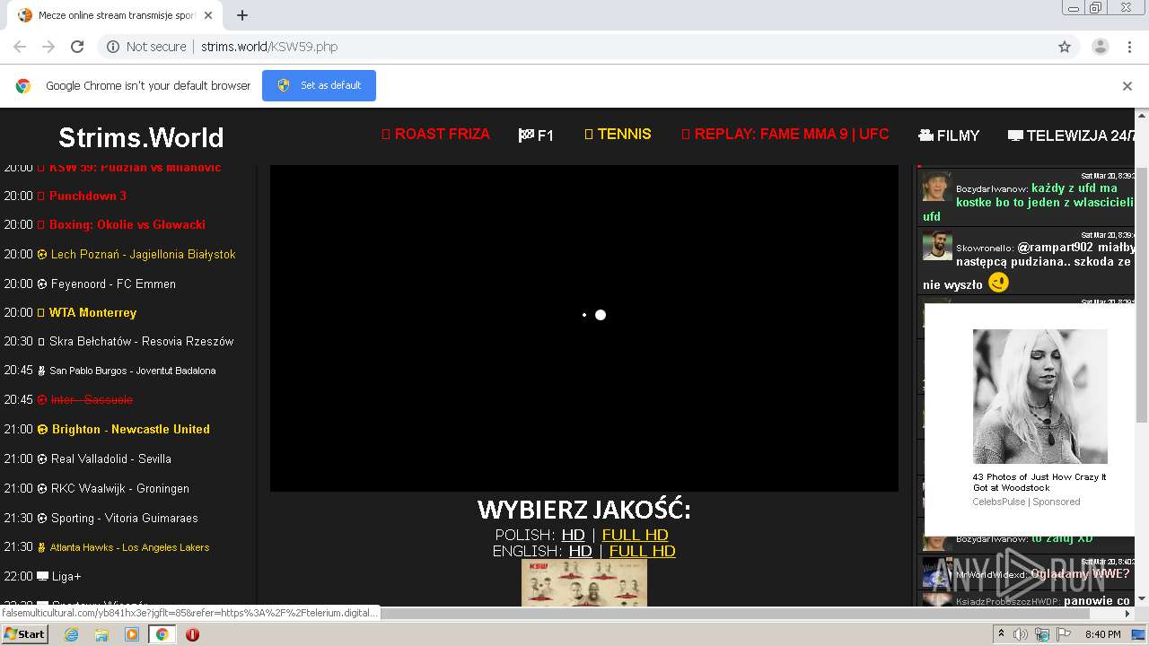Click Skowronello chat avatar
The height and width of the screenshot is (646, 1149).
(x=937, y=246)
